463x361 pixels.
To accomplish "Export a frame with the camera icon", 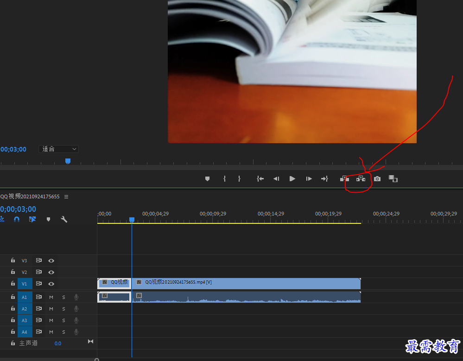I will coord(377,178).
